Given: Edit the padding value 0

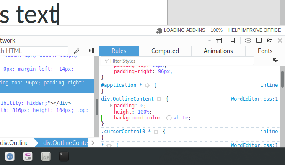Looking at the screenshot, I should click(x=142, y=106).
